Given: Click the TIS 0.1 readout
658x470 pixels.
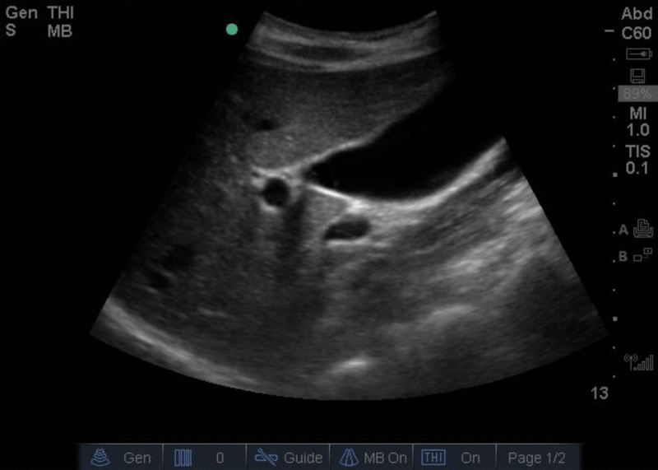Looking at the screenshot, I should coord(638,160).
